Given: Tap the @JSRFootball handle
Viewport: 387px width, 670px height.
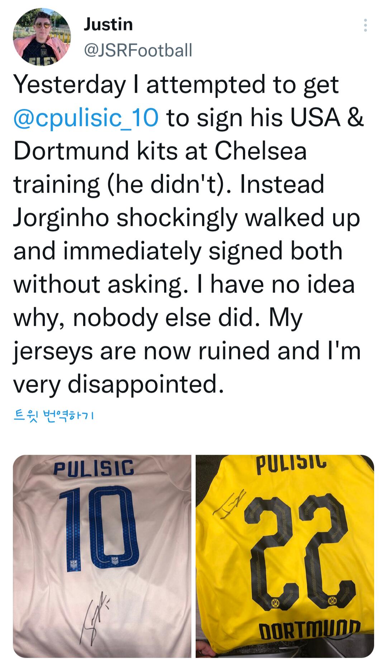Looking at the screenshot, I should [x=138, y=50].
